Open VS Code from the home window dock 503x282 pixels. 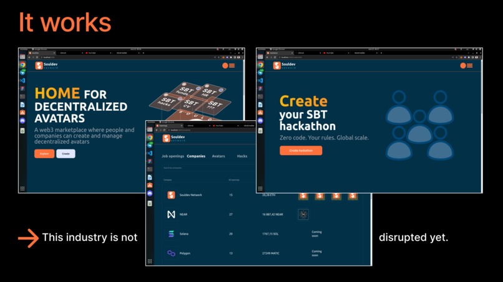pos(22,81)
